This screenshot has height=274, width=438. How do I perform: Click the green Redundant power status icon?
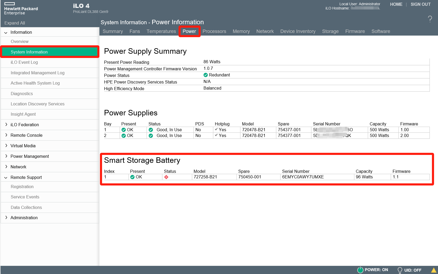click(x=206, y=75)
